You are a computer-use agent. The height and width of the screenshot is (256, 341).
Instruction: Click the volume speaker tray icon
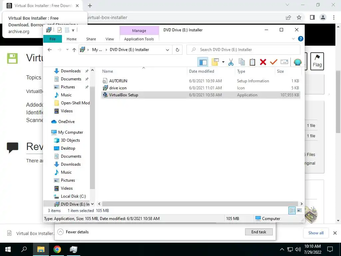(x=298, y=249)
